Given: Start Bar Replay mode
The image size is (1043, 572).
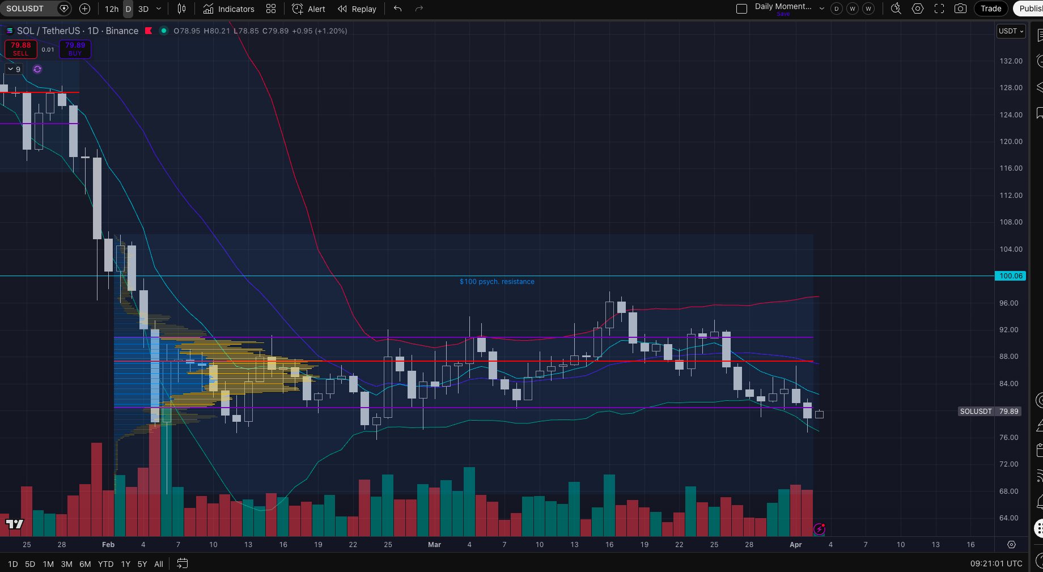Looking at the screenshot, I should (357, 9).
